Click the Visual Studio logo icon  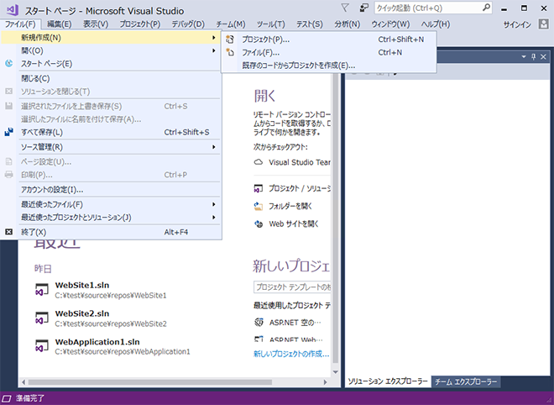point(13,10)
